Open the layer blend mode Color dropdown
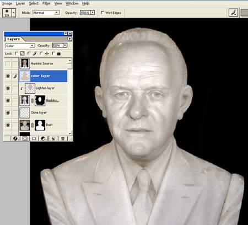Viewport: 248px width, 225px height. point(20,46)
